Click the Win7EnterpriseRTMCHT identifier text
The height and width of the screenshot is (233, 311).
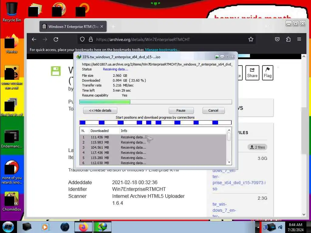pos(139,189)
